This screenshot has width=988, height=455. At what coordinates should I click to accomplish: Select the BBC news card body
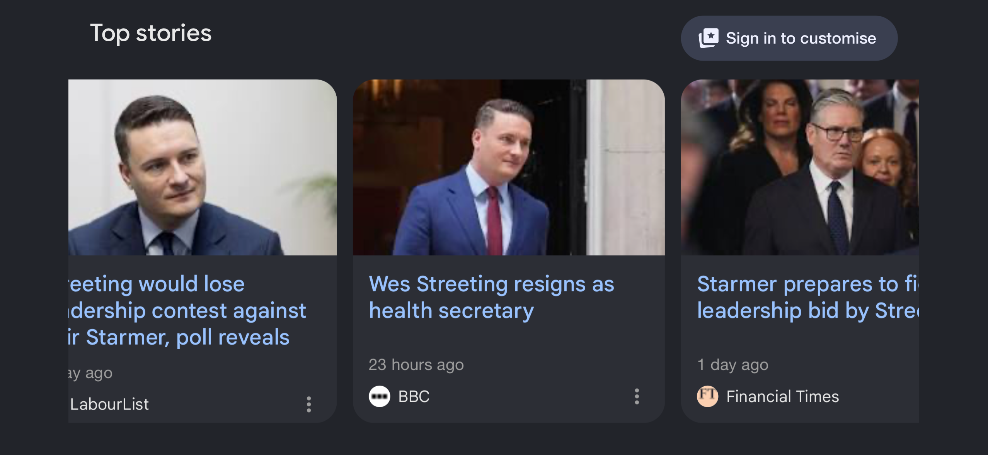[509, 251]
